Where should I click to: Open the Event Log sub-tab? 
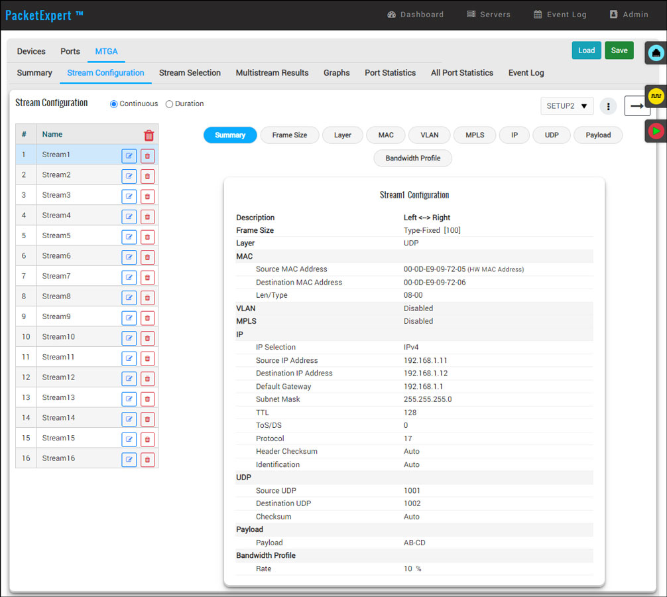(526, 73)
